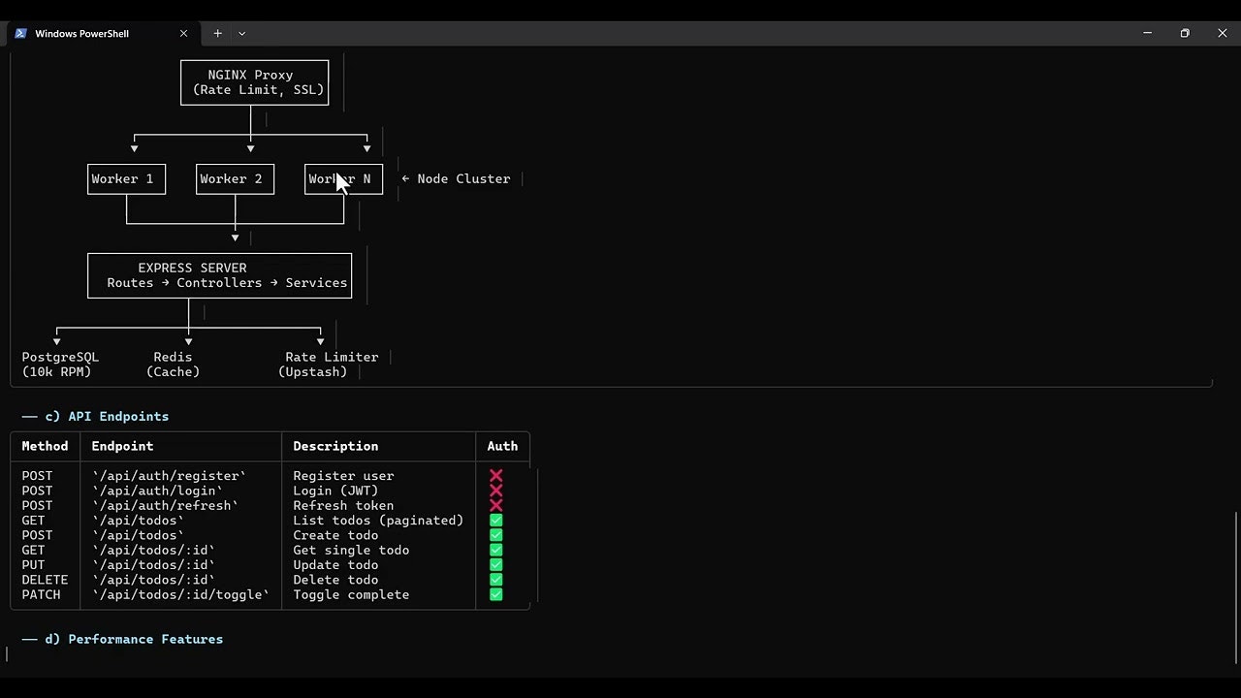Click the "Worker 2" box label
The width and height of the screenshot is (1241, 698).
click(x=231, y=178)
